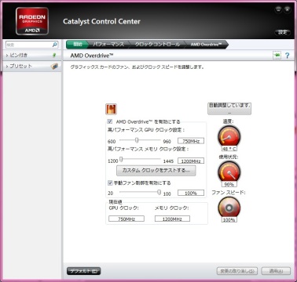Toggle the manual fan control checkbox

point(110,183)
